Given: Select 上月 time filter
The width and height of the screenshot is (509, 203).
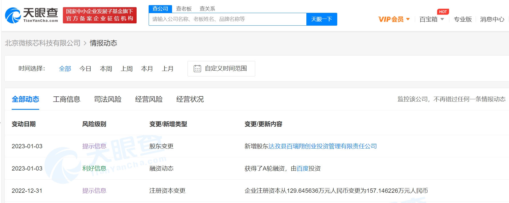Looking at the screenshot, I should (167, 69).
